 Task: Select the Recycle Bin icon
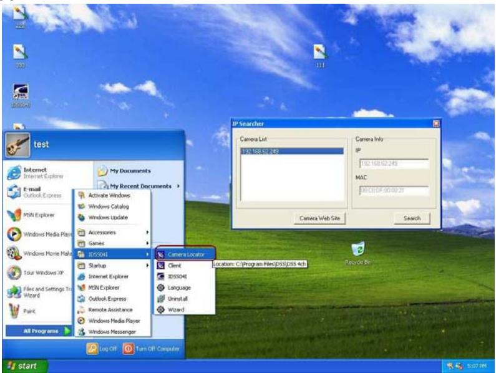click(358, 253)
